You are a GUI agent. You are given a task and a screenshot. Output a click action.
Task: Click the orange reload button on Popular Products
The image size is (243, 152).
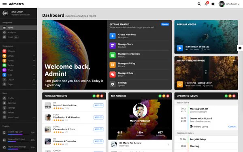(x=98, y=96)
